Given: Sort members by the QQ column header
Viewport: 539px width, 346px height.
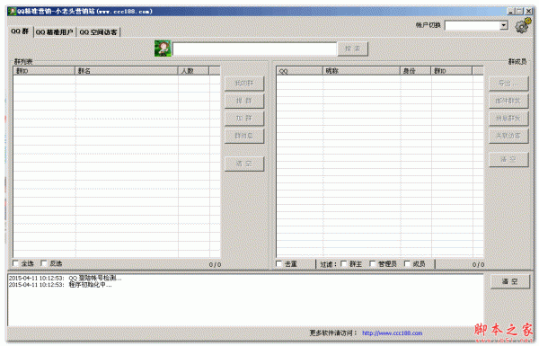Looking at the screenshot, I should (x=299, y=71).
